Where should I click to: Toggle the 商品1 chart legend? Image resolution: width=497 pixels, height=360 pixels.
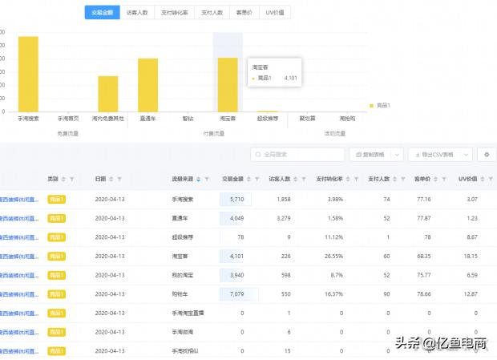[x=380, y=106]
